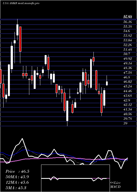The image size is (137, 192).
Task: Click the 'USA AMKR mail.munafa.pro' chart title
Action: (x=21, y=3)
